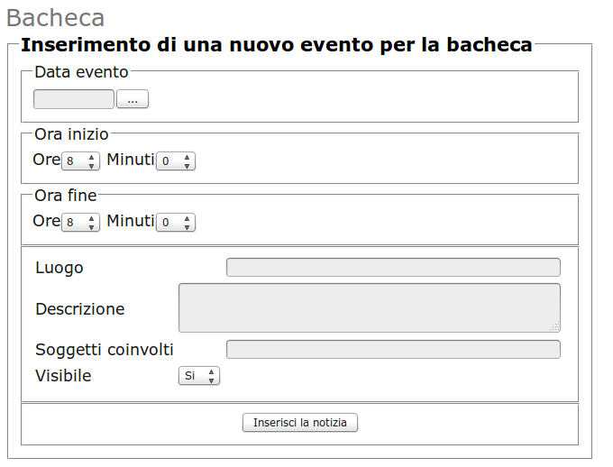Click the Ora inizio Ore dropdown arrows
The height and width of the screenshot is (467, 613).
[x=92, y=160]
